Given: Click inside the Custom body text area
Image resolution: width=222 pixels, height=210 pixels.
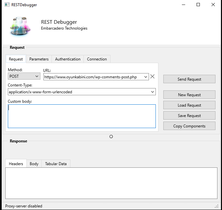Looking at the screenshot, I should tap(82, 116).
